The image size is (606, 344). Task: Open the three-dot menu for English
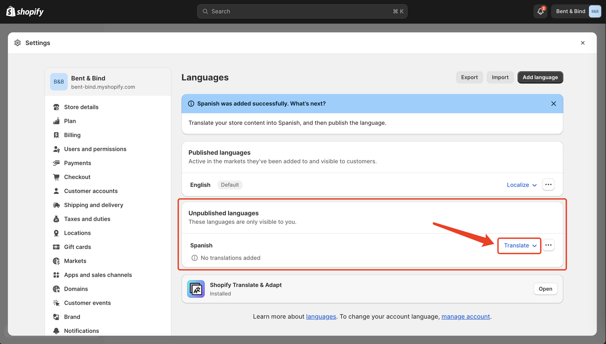[548, 185]
